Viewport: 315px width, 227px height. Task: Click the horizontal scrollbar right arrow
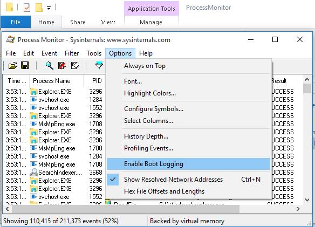[x=298, y=209]
